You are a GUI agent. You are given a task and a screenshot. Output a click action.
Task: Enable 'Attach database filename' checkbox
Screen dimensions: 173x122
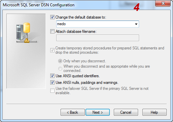pos(52,31)
